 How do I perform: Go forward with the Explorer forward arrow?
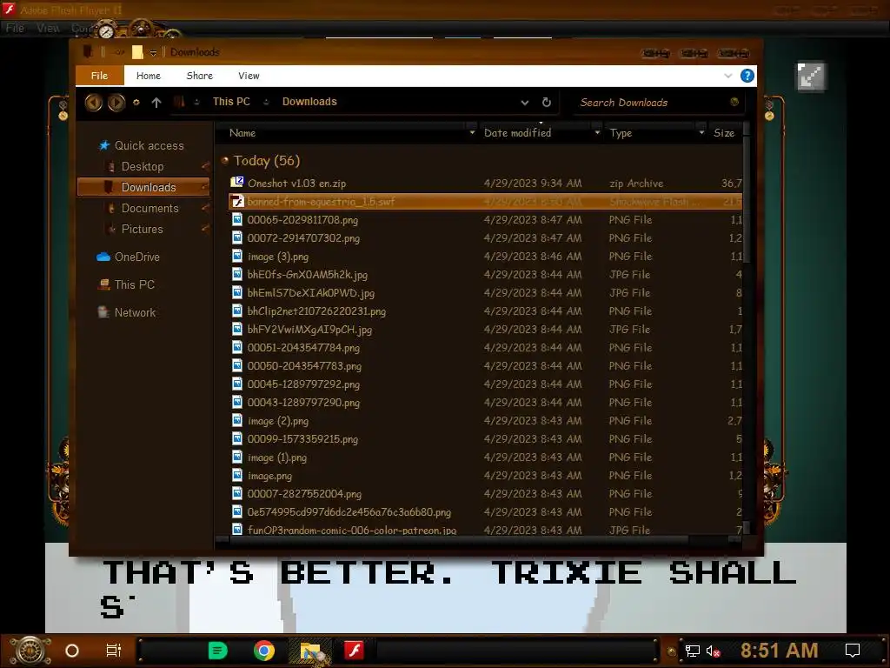pos(116,103)
